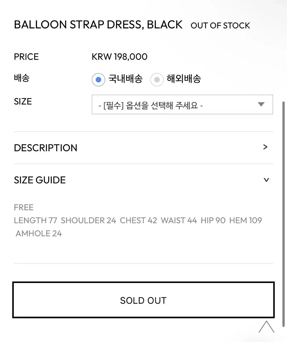Expand the DESCRIPTION section
Image resolution: width=287 pixels, height=342 pixels.
(143, 148)
